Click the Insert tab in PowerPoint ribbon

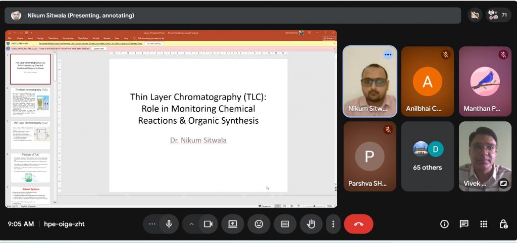click(30, 38)
